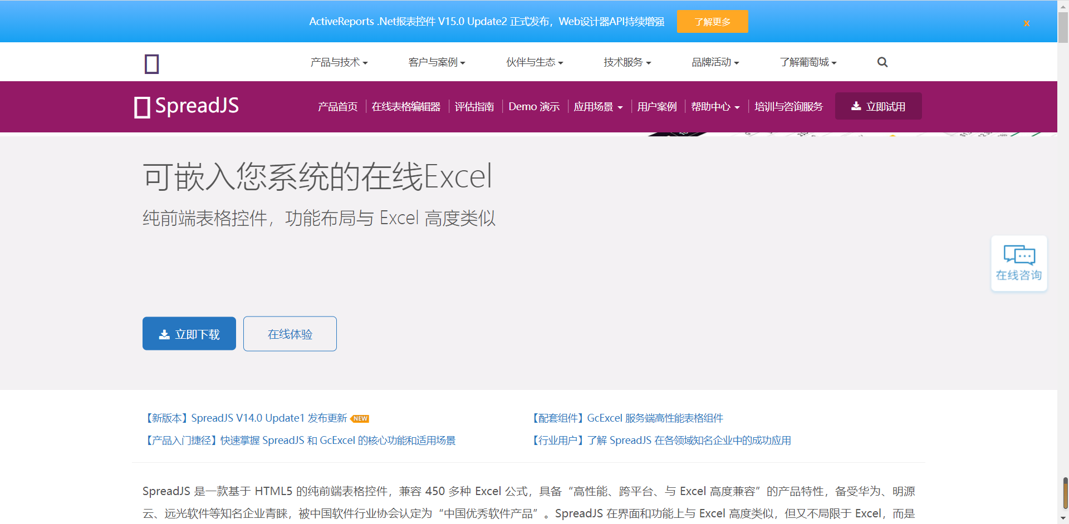Open the 了解葡萄城 menu

click(808, 62)
